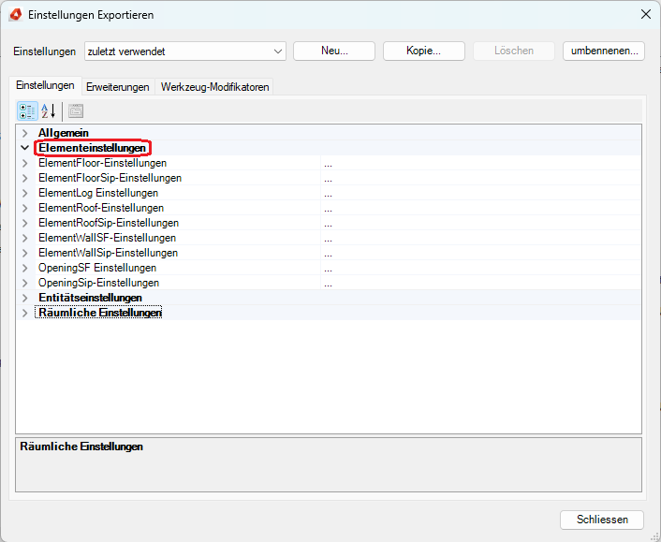This screenshot has height=542, width=661.
Task: Select ElementRoof-Einstellungen label
Action: coord(101,208)
